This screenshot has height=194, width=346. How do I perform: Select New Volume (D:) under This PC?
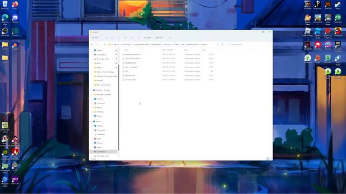103,156
